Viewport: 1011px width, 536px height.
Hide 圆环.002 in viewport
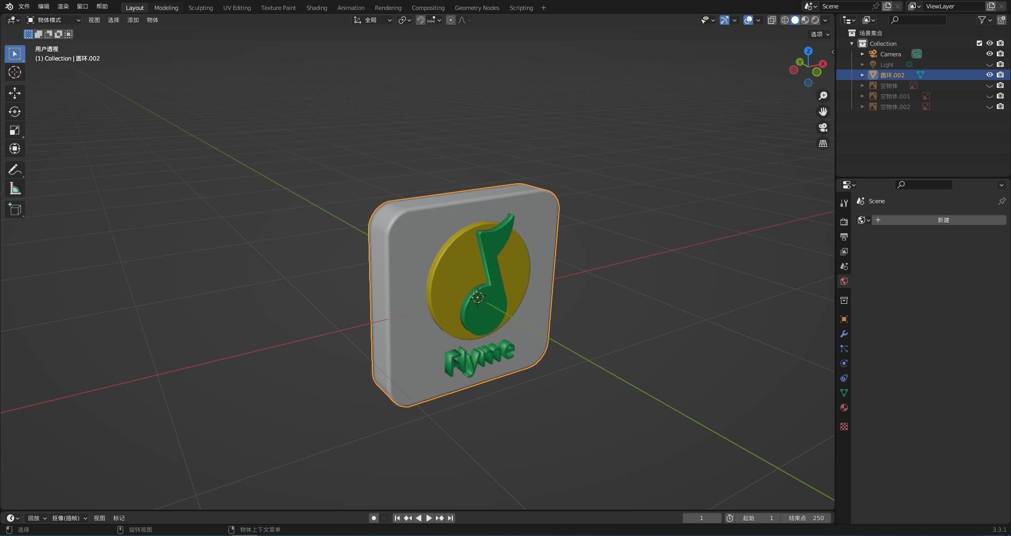(989, 75)
